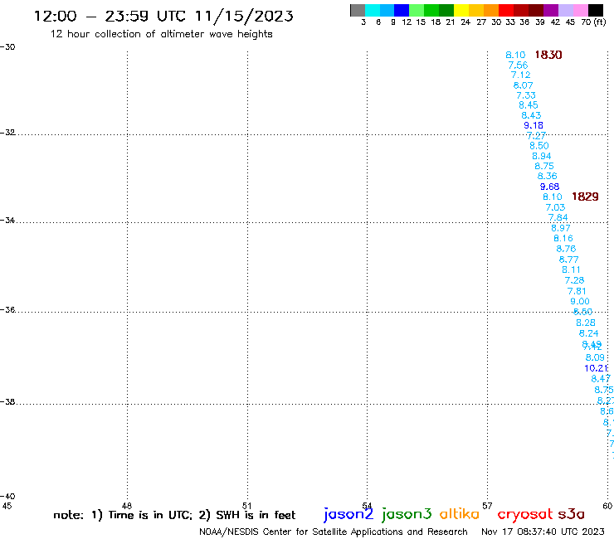Click the wave height value 8.77
614x539 pixels.
568,260
